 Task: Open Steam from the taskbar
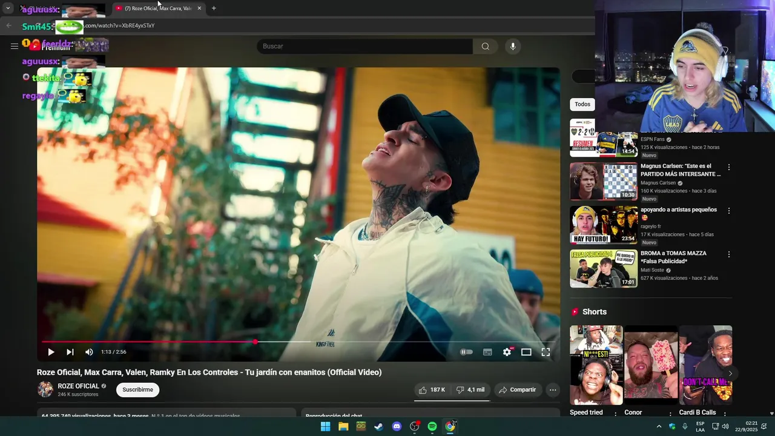tap(378, 426)
